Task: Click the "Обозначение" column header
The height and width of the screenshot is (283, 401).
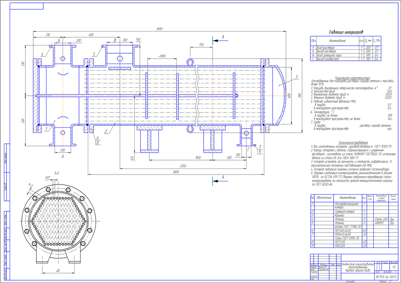Action: point(324,198)
